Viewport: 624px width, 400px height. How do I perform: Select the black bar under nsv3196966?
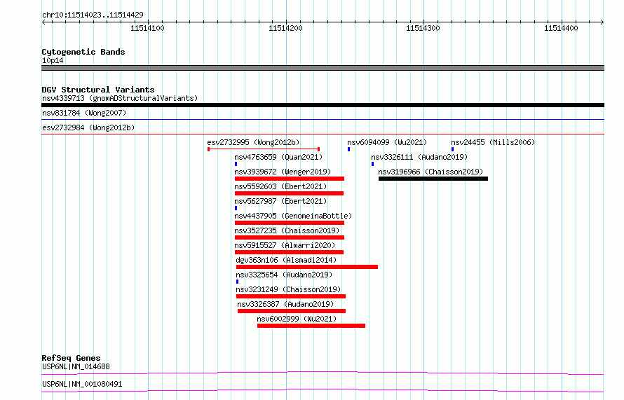pyautogui.click(x=433, y=179)
